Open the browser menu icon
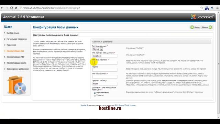The height and width of the screenshot is (124, 220). pos(217,8)
